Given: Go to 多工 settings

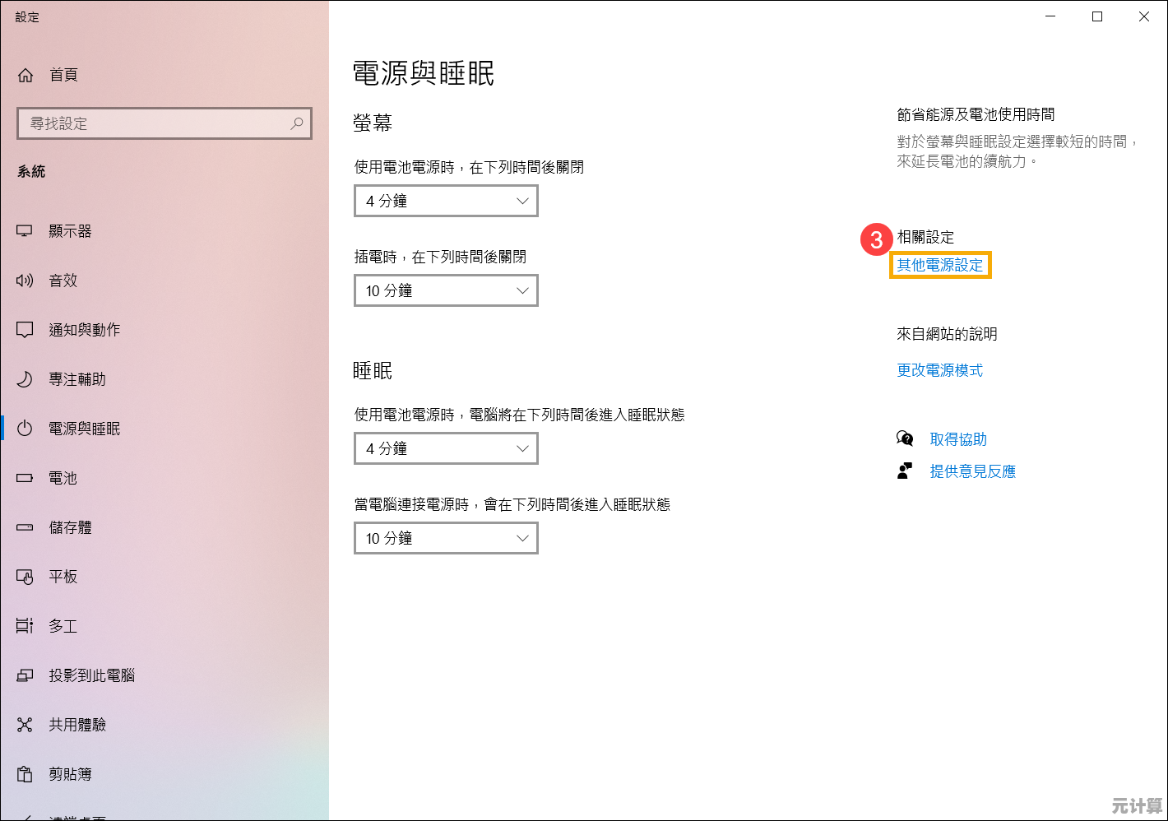Looking at the screenshot, I should click(x=165, y=626).
